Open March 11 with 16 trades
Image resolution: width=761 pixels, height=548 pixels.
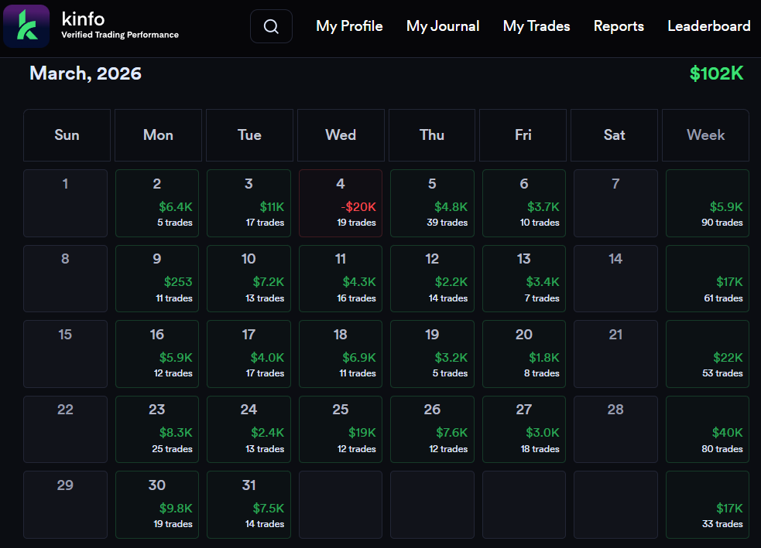341,278
